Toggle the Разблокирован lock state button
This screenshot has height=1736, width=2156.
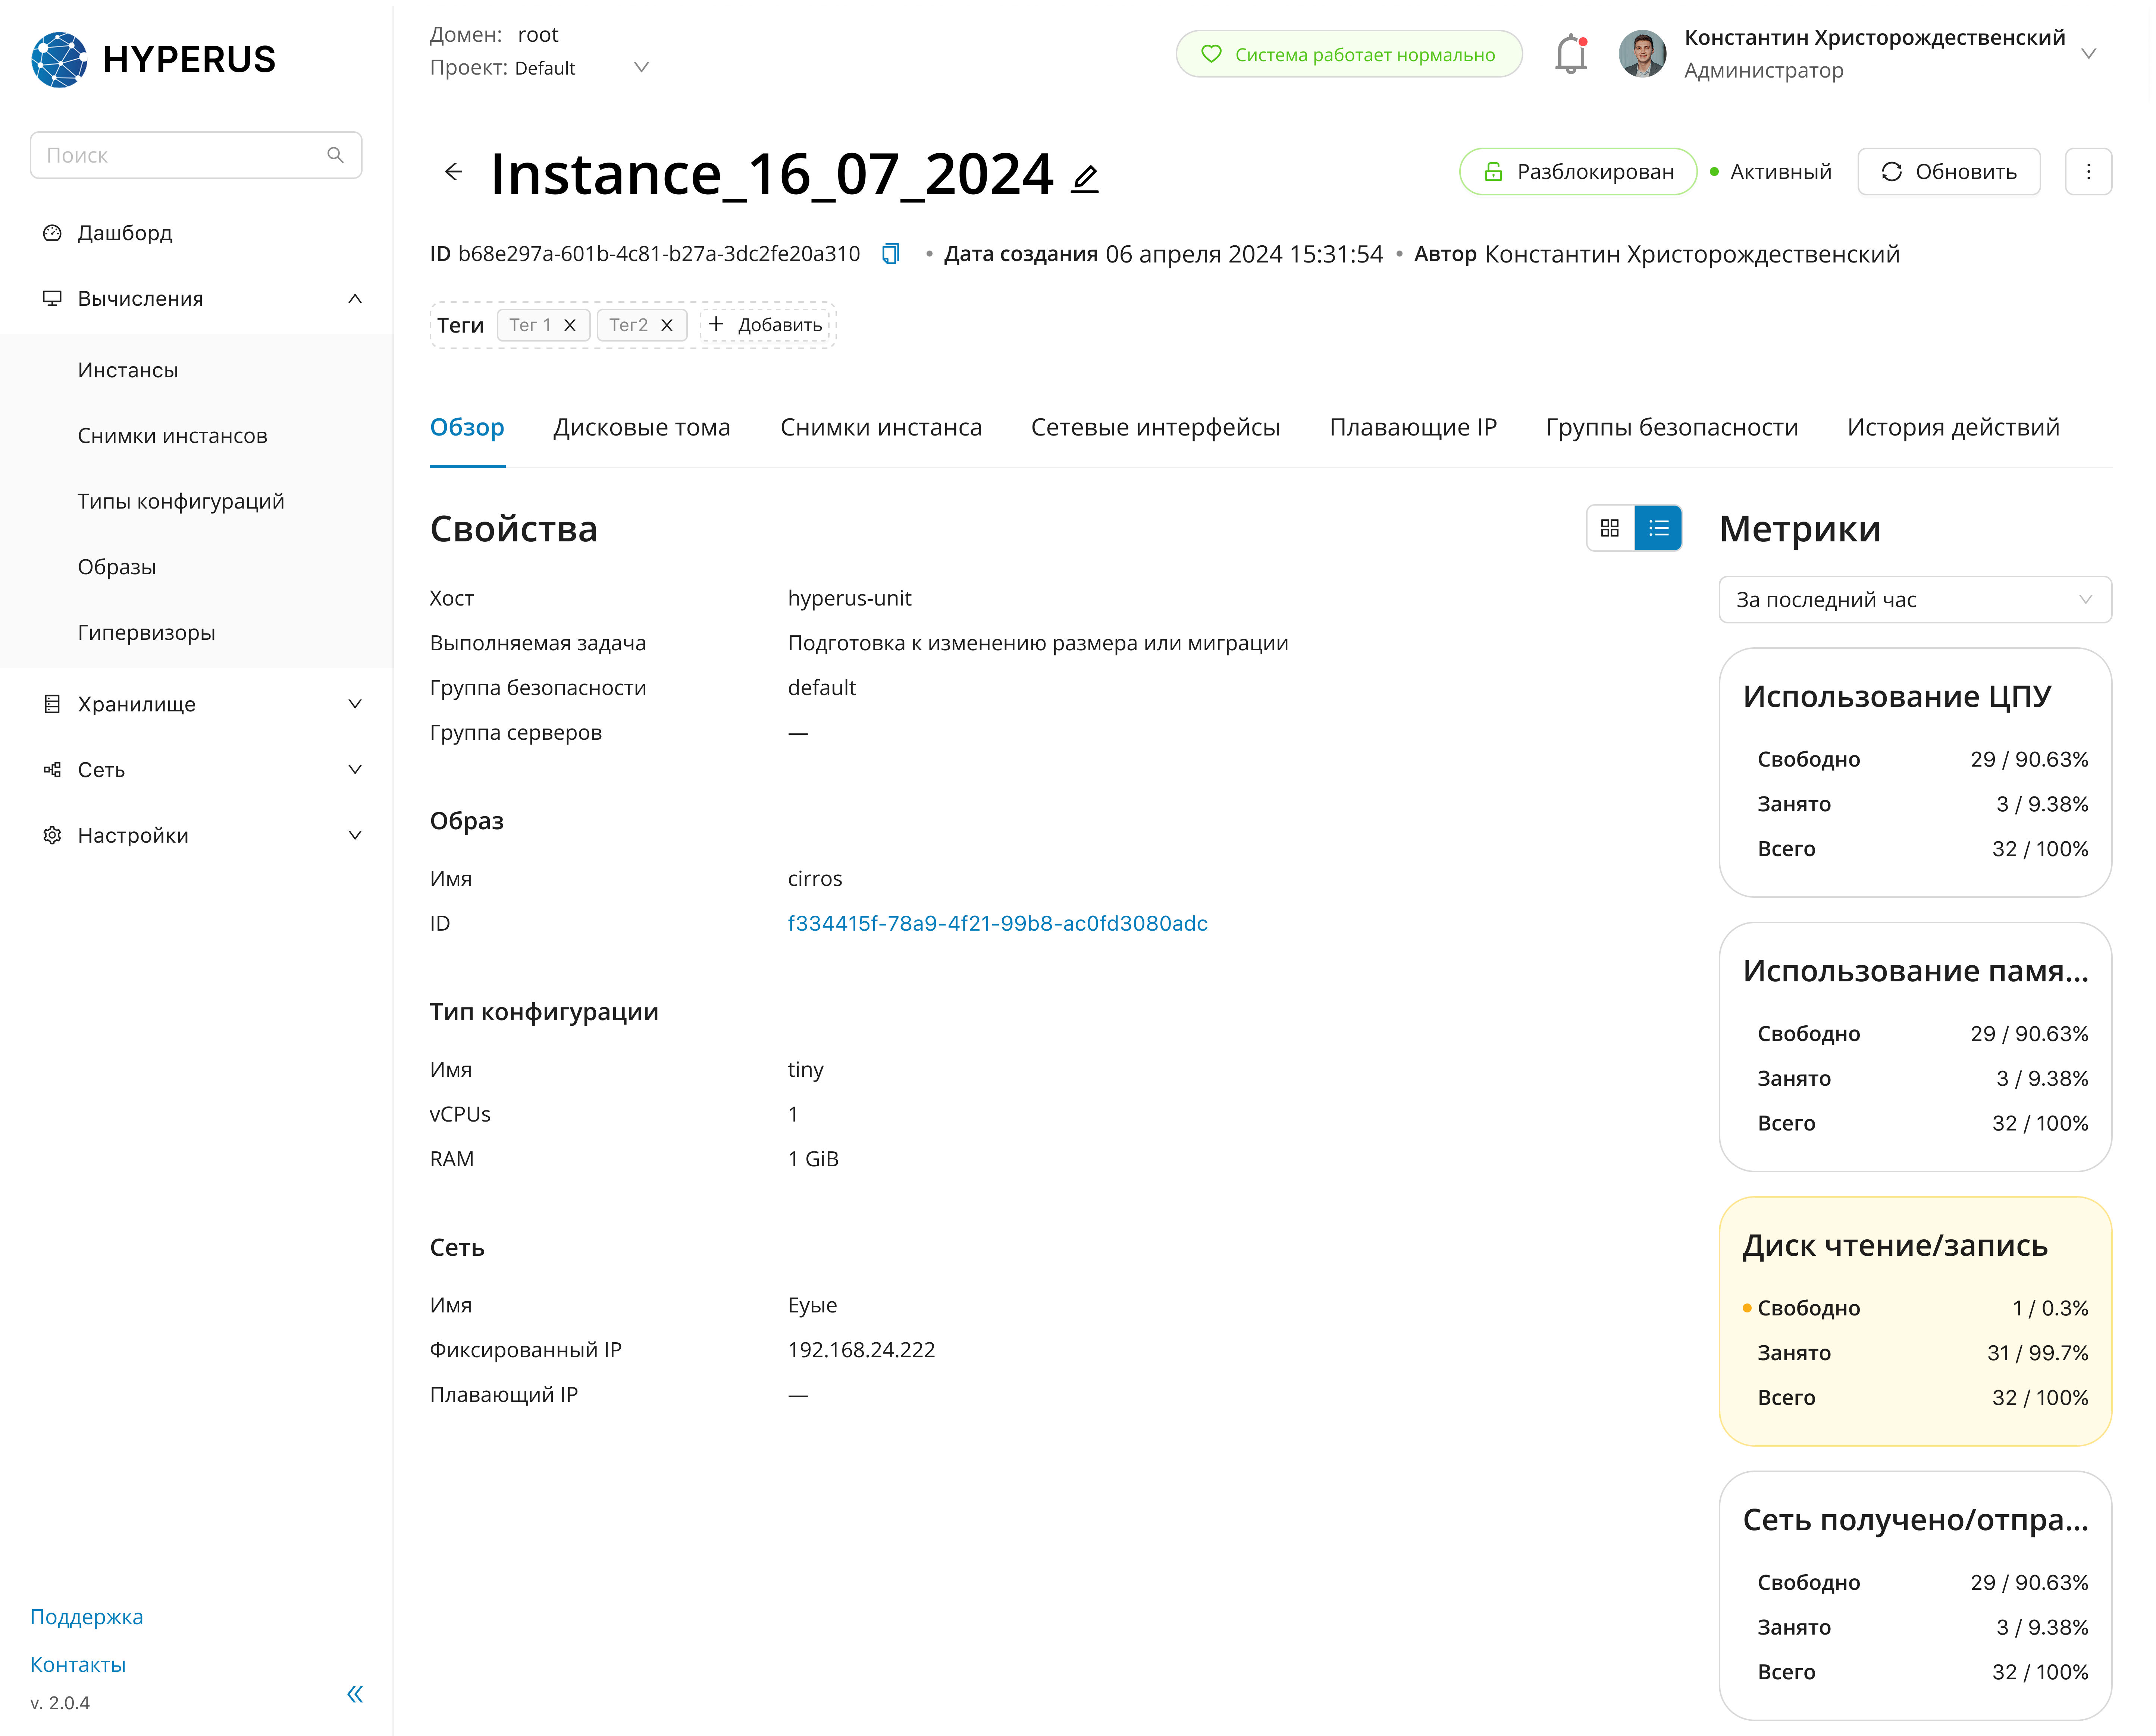(1578, 172)
